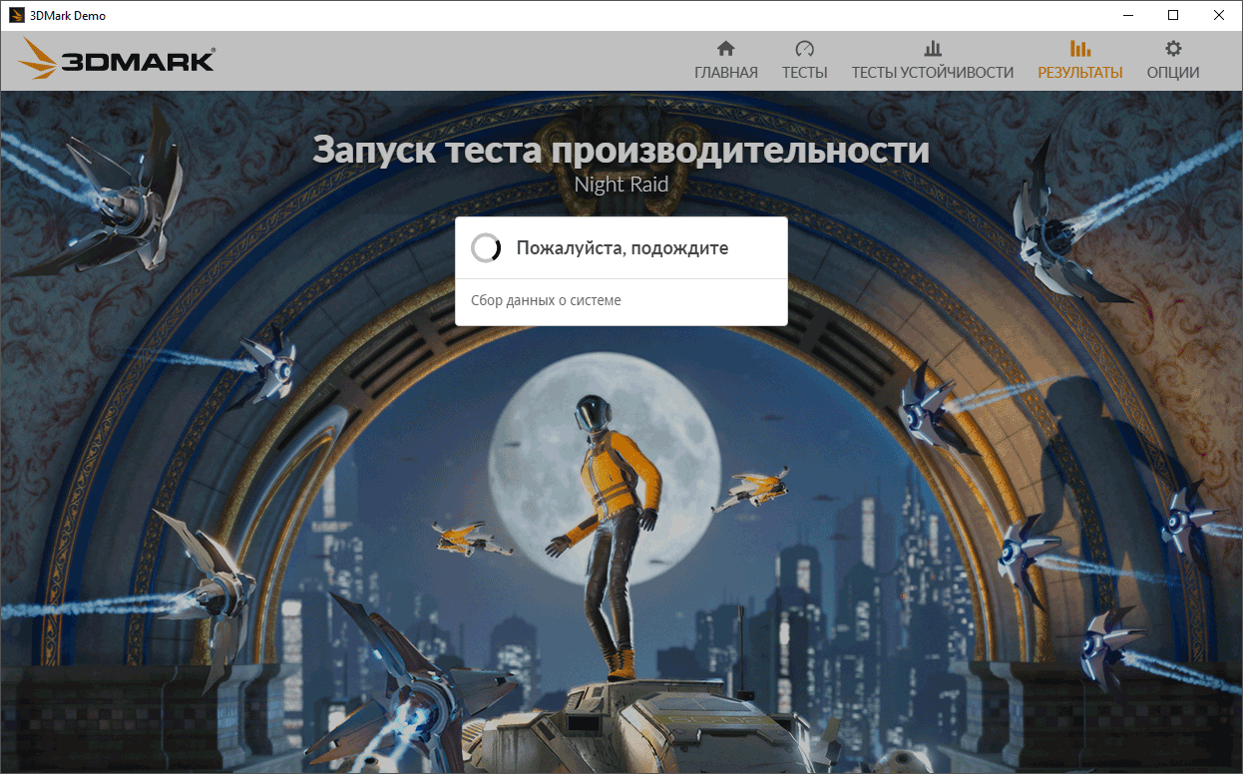
Task: Maximize the 3DMark Demo window
Action: 1173,15
